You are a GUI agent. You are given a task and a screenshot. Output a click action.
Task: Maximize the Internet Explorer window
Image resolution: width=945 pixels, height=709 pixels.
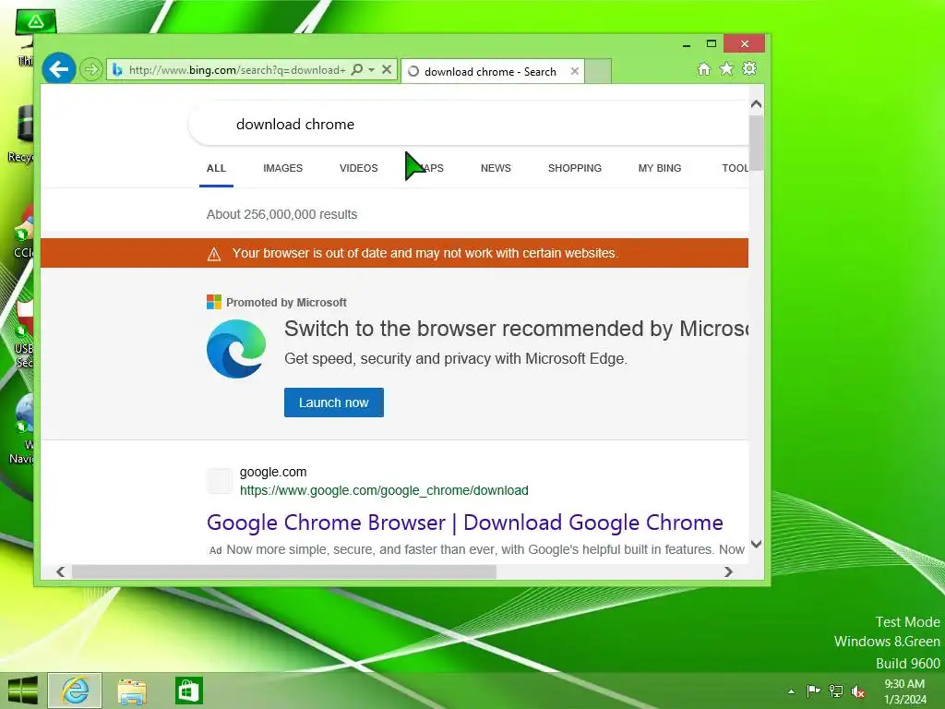(x=712, y=43)
